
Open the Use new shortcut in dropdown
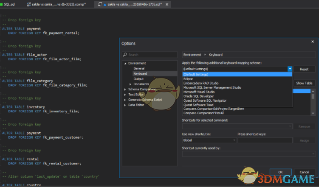click(234, 140)
